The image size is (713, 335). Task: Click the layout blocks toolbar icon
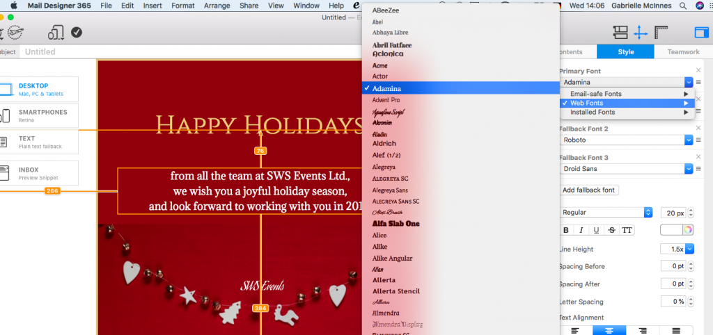point(620,32)
